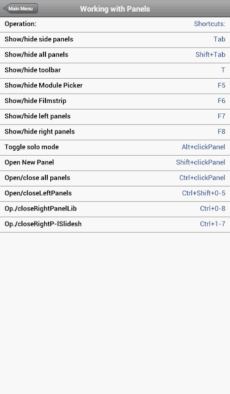Select the Operation header row

115,25
